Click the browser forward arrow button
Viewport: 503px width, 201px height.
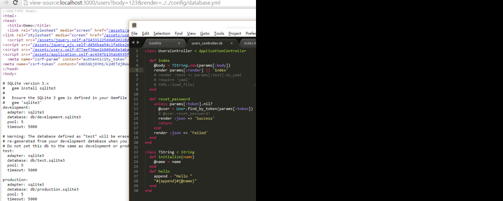(x=6, y=3)
